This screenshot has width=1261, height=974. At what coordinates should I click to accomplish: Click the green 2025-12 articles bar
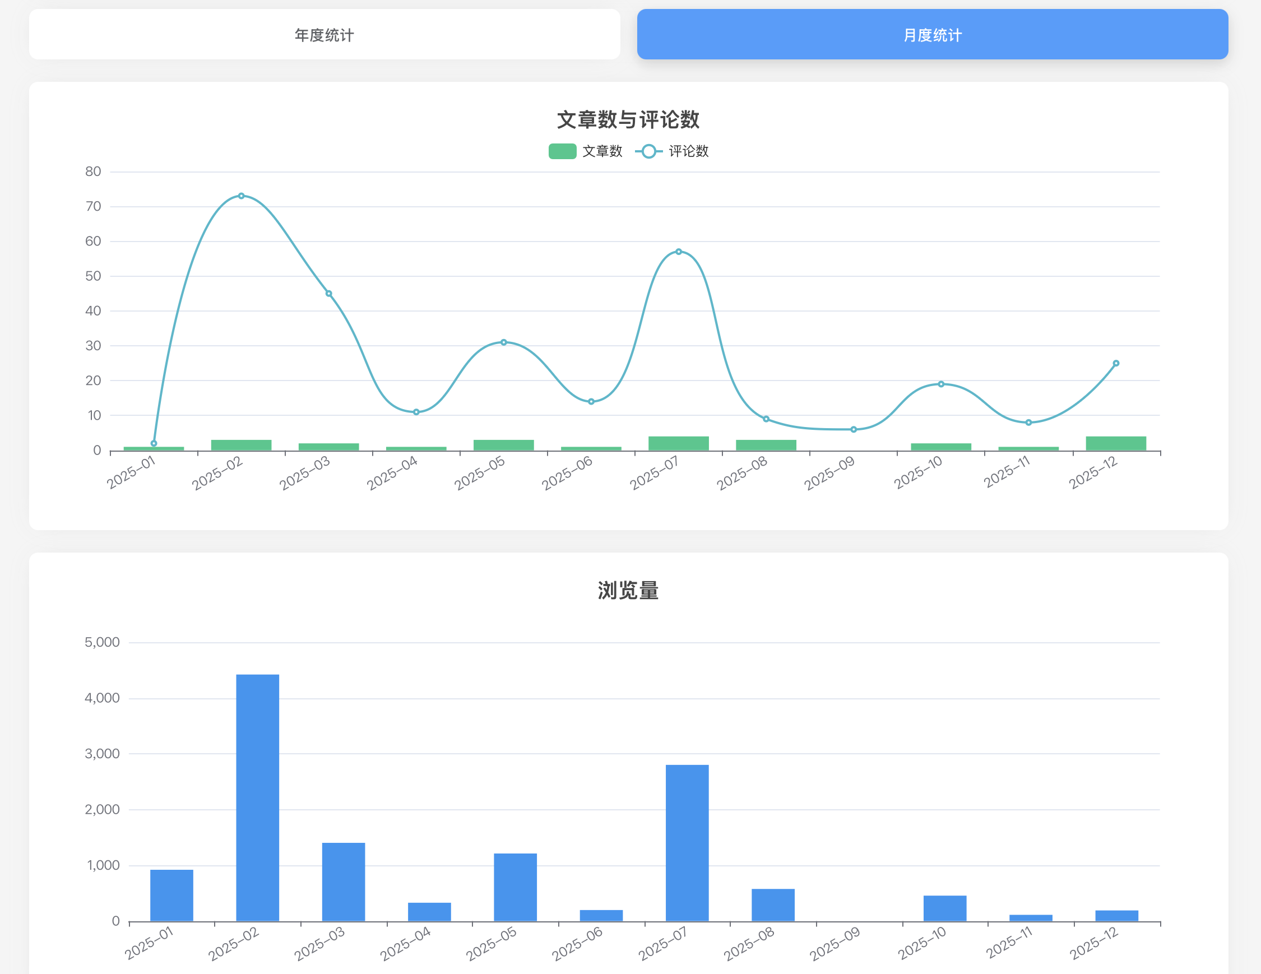(x=1115, y=443)
